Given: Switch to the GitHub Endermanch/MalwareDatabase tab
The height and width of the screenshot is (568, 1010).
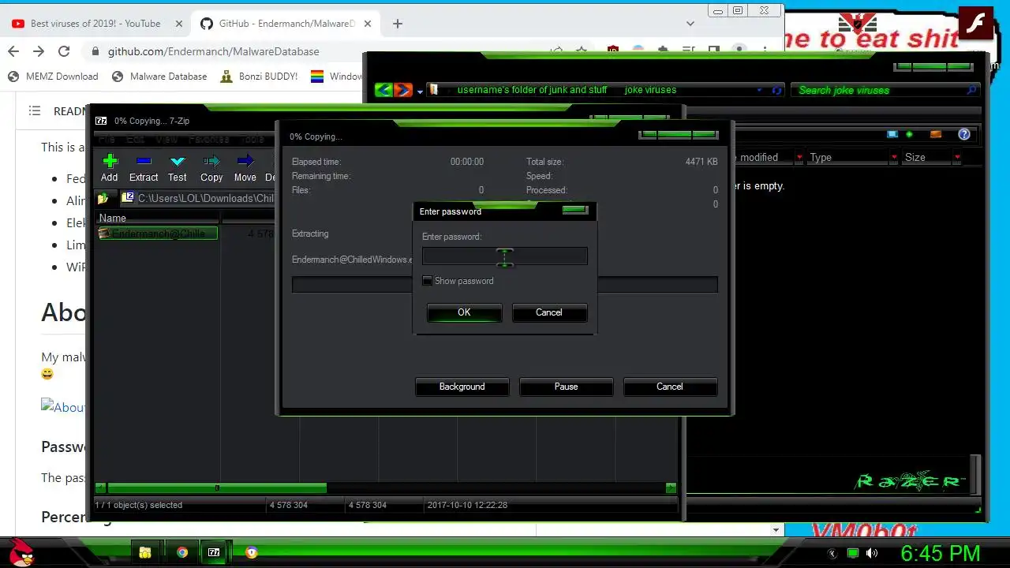Looking at the screenshot, I should point(286,24).
